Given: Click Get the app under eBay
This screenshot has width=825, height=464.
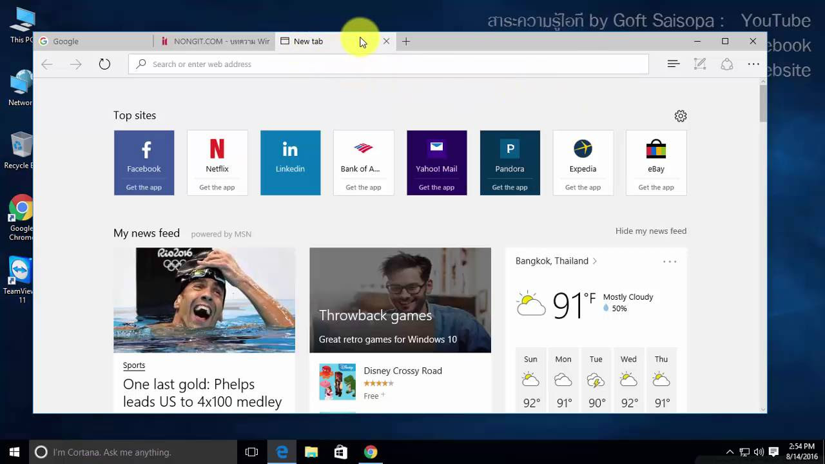Looking at the screenshot, I should tap(656, 188).
